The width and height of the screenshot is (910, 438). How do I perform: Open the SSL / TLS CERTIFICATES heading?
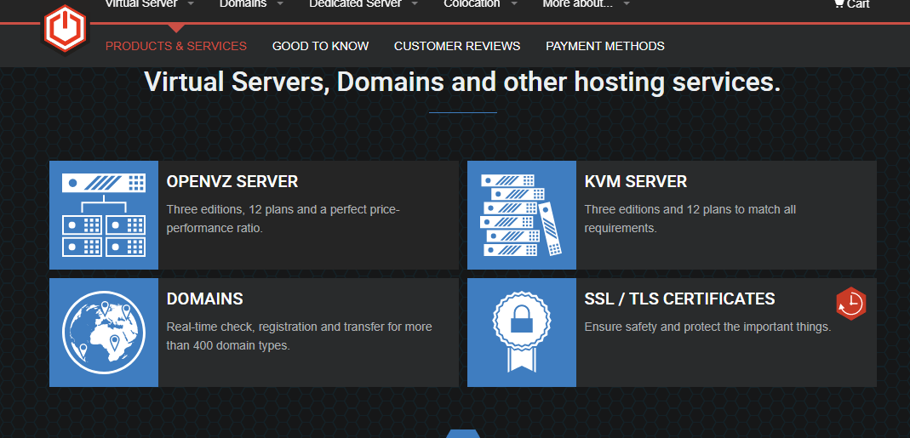[x=679, y=299]
